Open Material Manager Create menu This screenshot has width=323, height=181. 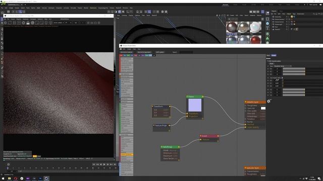232,15
